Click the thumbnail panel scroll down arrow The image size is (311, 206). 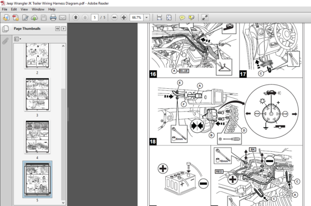63,202
